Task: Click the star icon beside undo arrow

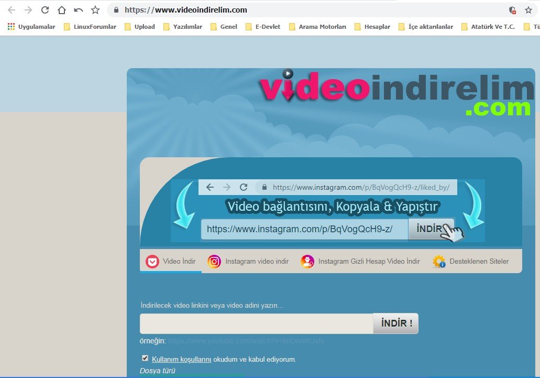Action: 95,10
